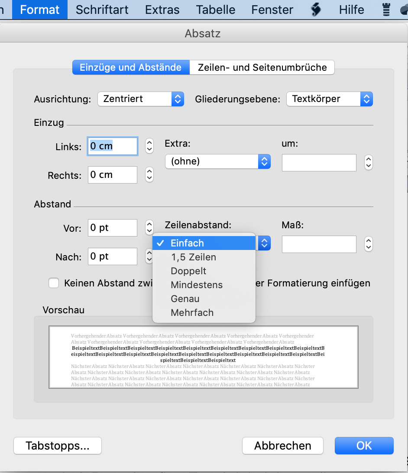Click the stepper next to the um field
Image resolution: width=408 pixels, height=473 pixels.
point(368,162)
